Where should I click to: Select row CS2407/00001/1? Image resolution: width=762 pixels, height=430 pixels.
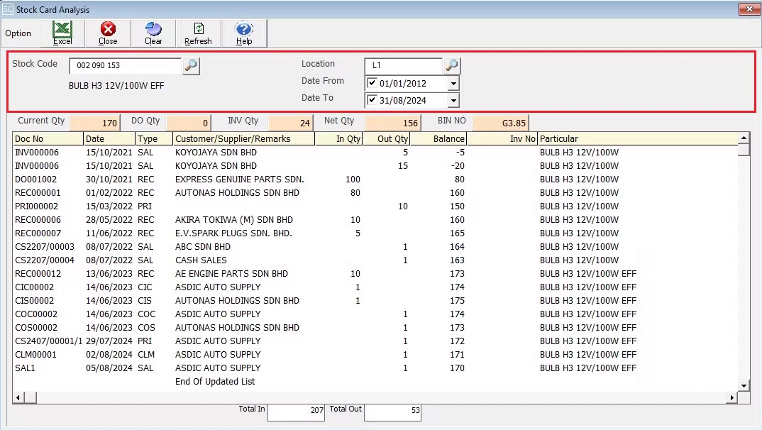click(x=375, y=341)
